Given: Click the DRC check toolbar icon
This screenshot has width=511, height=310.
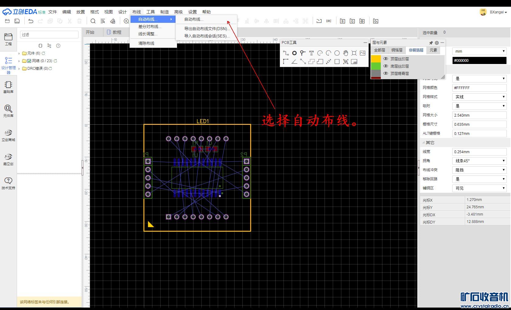Looking at the screenshot, I should pyautogui.click(x=328, y=21).
